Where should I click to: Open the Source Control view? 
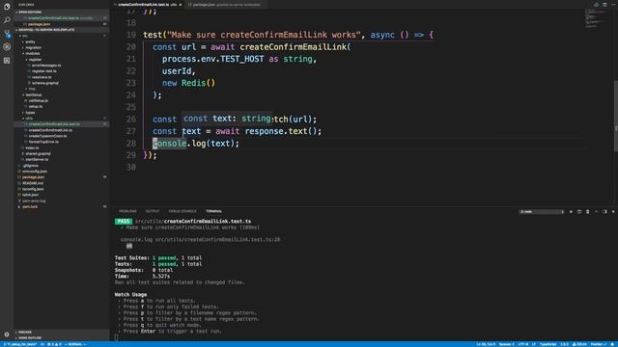(7, 34)
